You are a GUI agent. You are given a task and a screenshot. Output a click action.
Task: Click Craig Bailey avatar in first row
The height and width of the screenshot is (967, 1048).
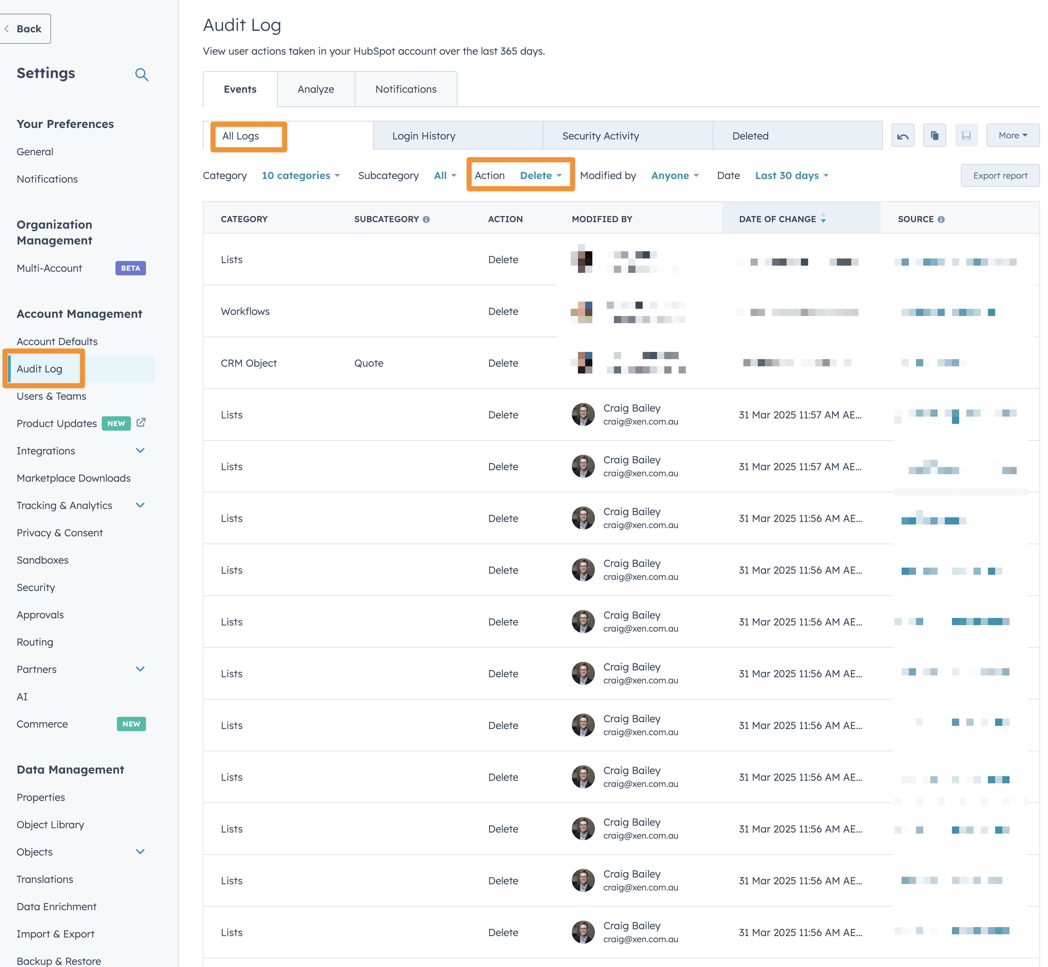583,414
